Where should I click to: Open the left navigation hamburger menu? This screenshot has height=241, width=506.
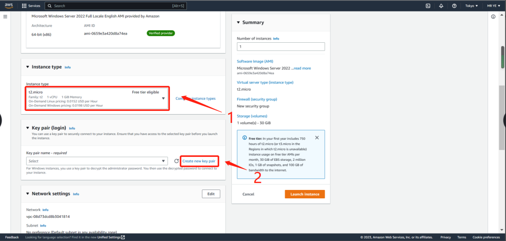pos(5,17)
